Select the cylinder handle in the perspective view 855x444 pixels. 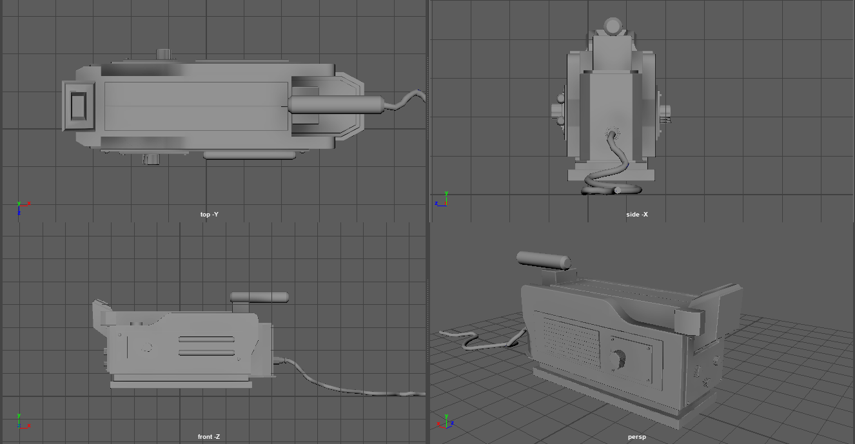pos(544,260)
